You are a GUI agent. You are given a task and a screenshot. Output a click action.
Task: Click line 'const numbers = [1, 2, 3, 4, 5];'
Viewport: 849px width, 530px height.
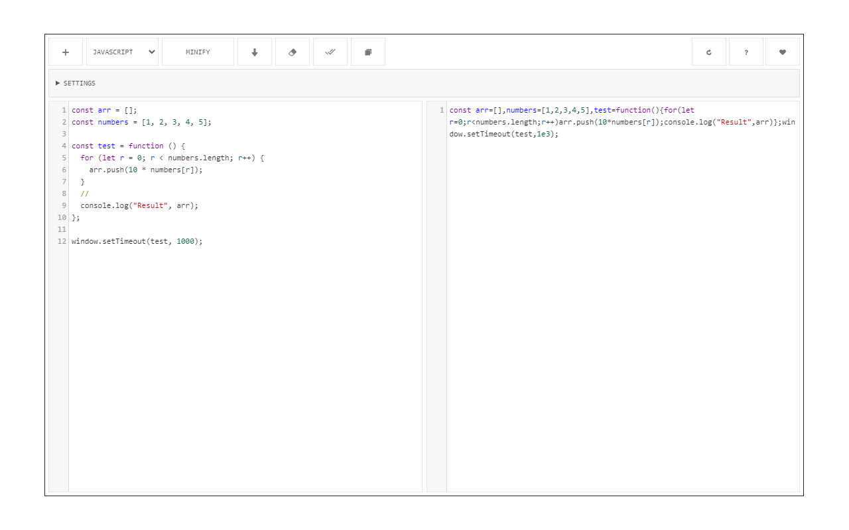click(141, 122)
